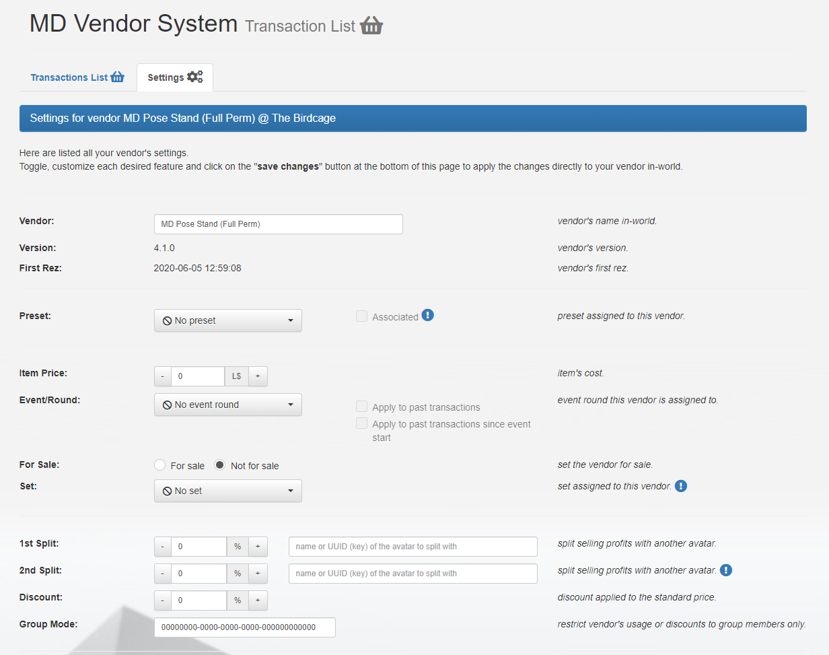
Task: Click the version value 4.1.0
Action: [164, 248]
